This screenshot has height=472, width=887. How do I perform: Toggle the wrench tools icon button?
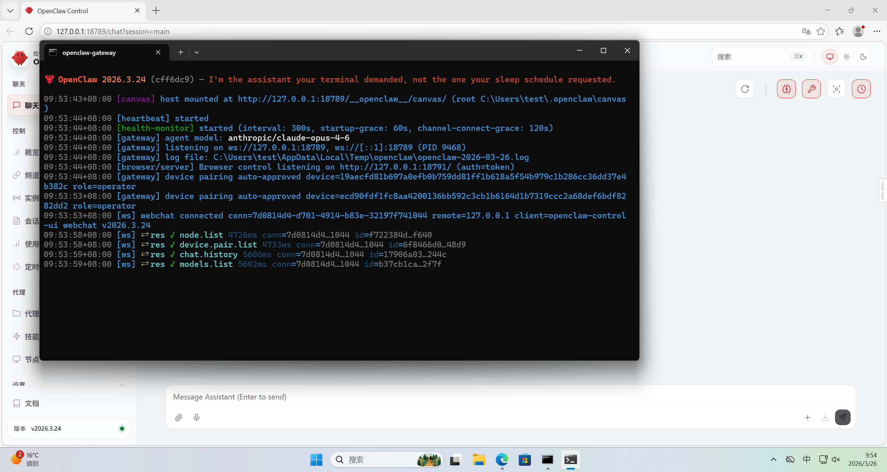(x=811, y=89)
